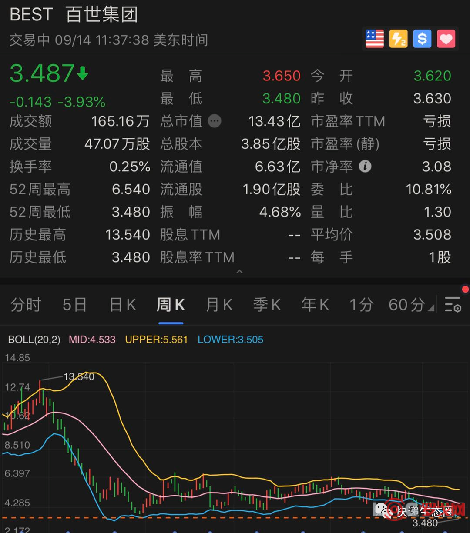Switch to 季K chart tab

[x=267, y=305]
